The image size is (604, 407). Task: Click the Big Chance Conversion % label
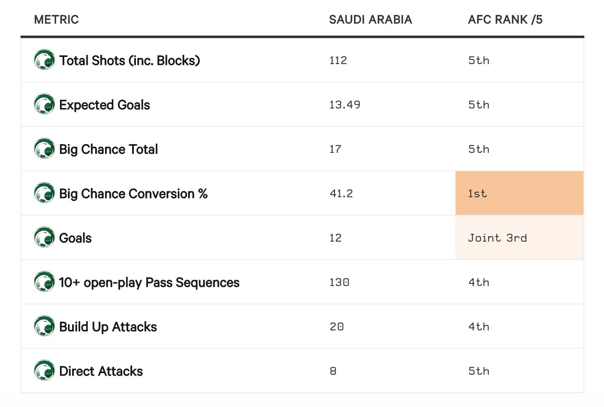coord(133,193)
